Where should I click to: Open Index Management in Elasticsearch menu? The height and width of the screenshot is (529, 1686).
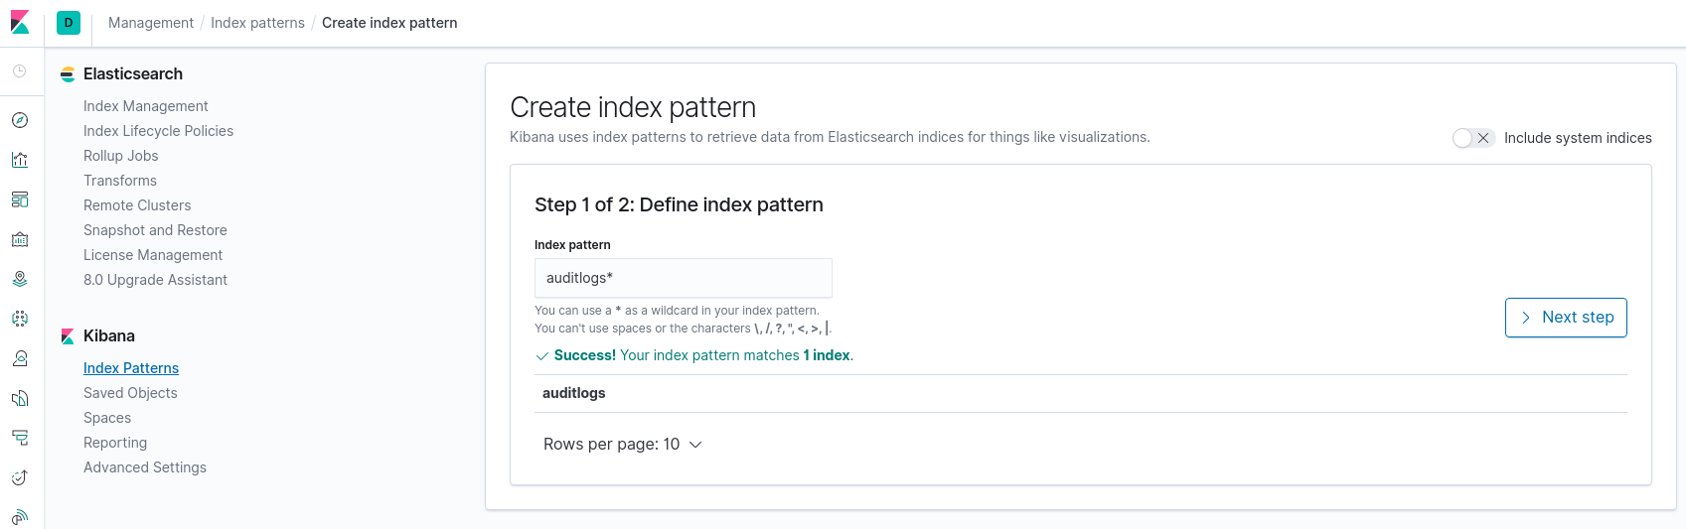click(146, 106)
